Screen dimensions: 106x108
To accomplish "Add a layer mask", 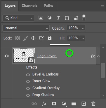I will [54, 104].
